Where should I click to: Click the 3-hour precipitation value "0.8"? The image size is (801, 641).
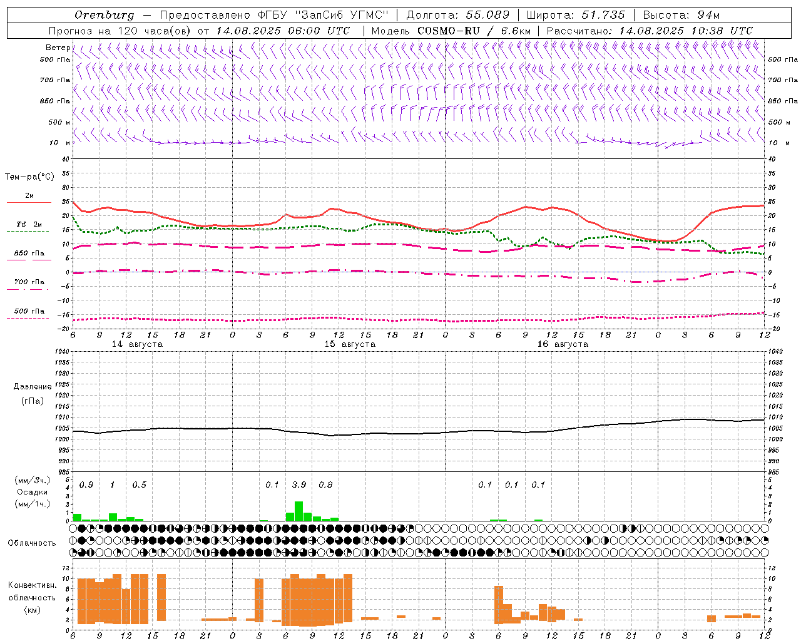click(x=325, y=485)
